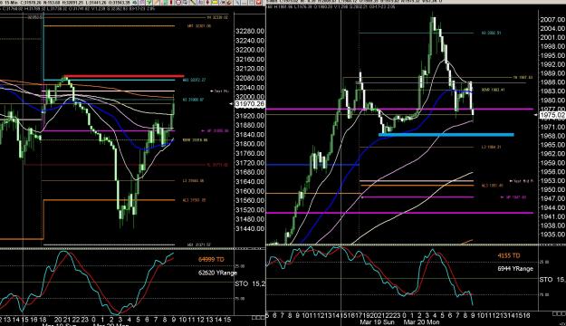Click the 31440.00 price axis label
This screenshot has width=566, height=326.
[250, 228]
